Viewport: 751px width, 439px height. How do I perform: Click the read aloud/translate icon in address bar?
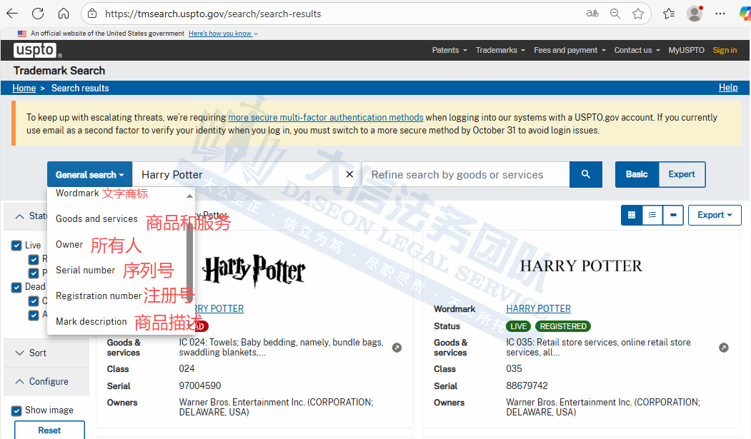coord(592,14)
